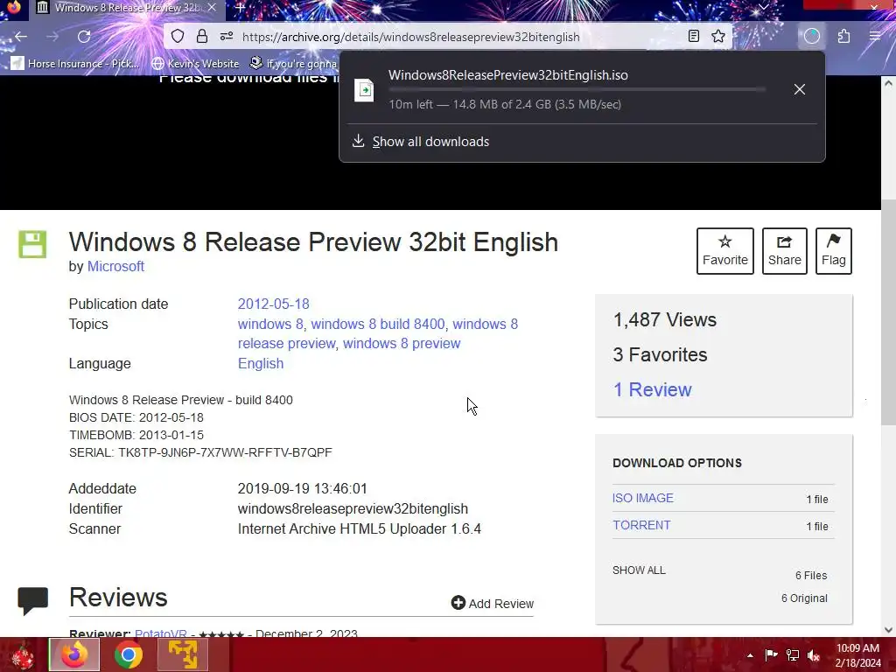Open the English language link
The height and width of the screenshot is (672, 896).
click(261, 363)
